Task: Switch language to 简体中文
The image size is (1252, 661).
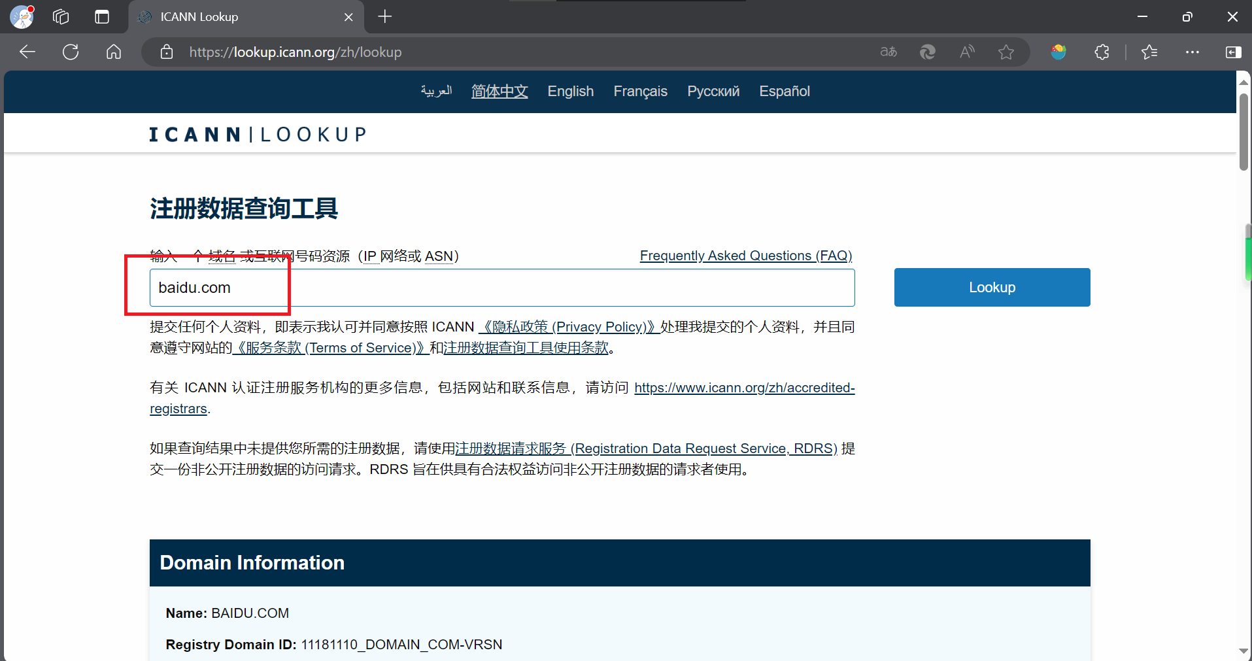Action: click(x=499, y=91)
